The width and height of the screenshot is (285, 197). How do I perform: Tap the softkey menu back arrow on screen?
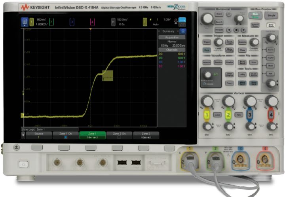click(x=23, y=135)
